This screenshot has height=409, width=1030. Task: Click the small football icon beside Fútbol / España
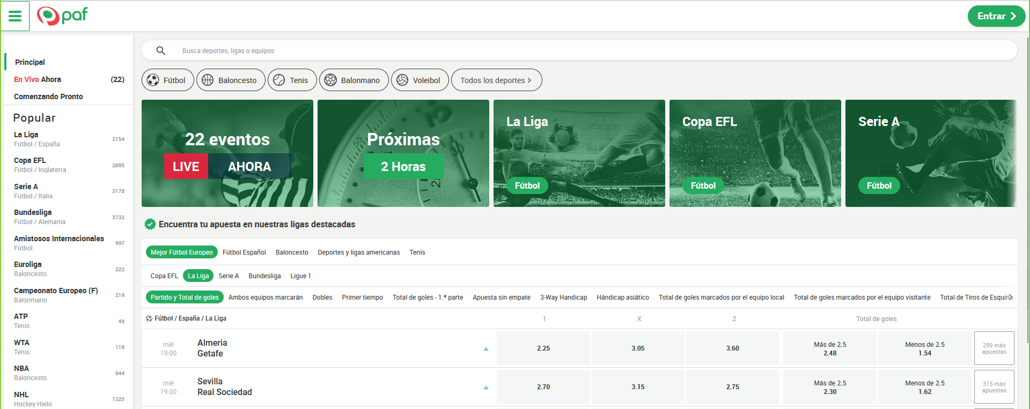click(149, 318)
